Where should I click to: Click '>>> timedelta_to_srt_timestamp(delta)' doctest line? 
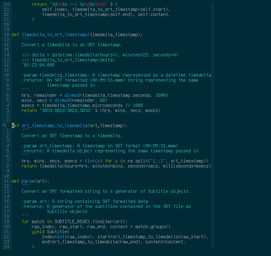(68, 60)
